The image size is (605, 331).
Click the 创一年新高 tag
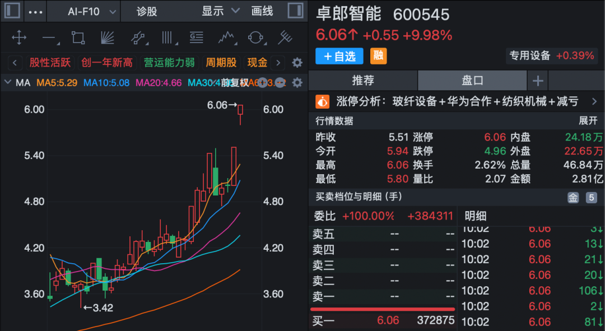pos(107,63)
